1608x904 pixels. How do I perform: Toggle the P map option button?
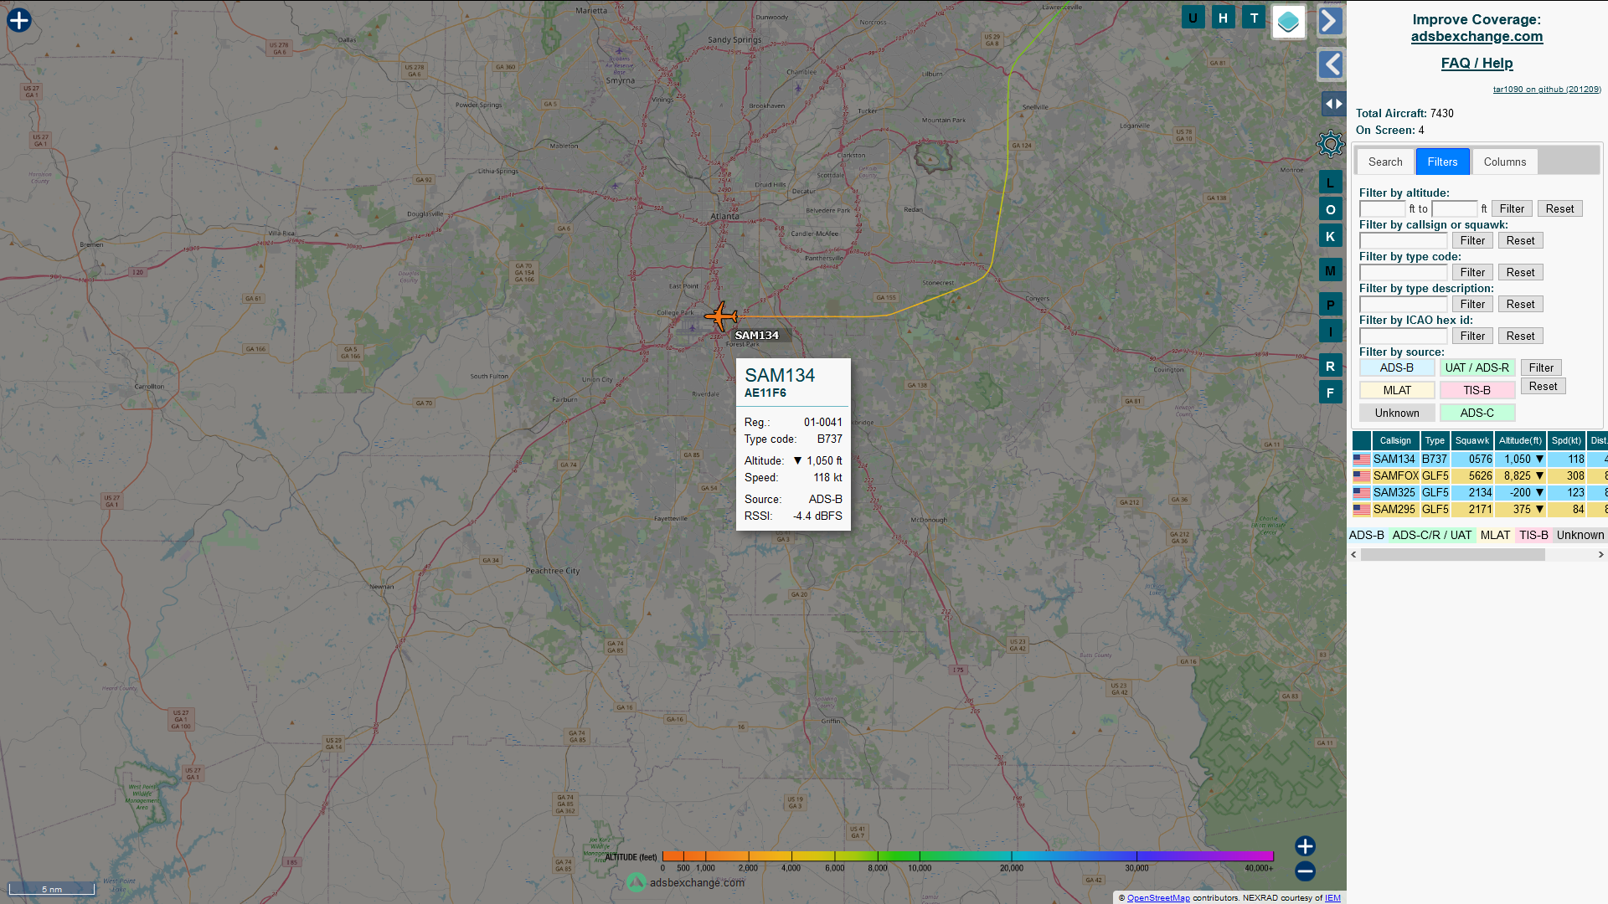(1330, 305)
